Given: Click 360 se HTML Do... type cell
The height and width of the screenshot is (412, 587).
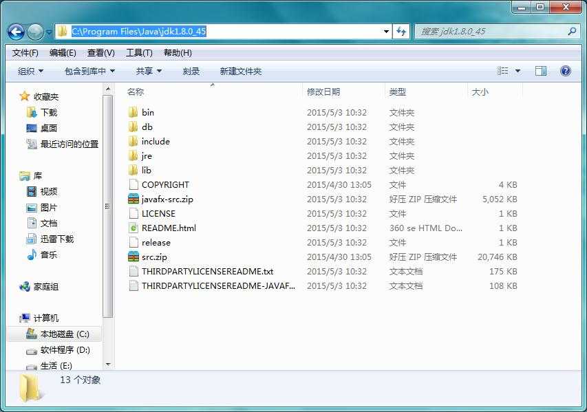Looking at the screenshot, I should point(426,228).
